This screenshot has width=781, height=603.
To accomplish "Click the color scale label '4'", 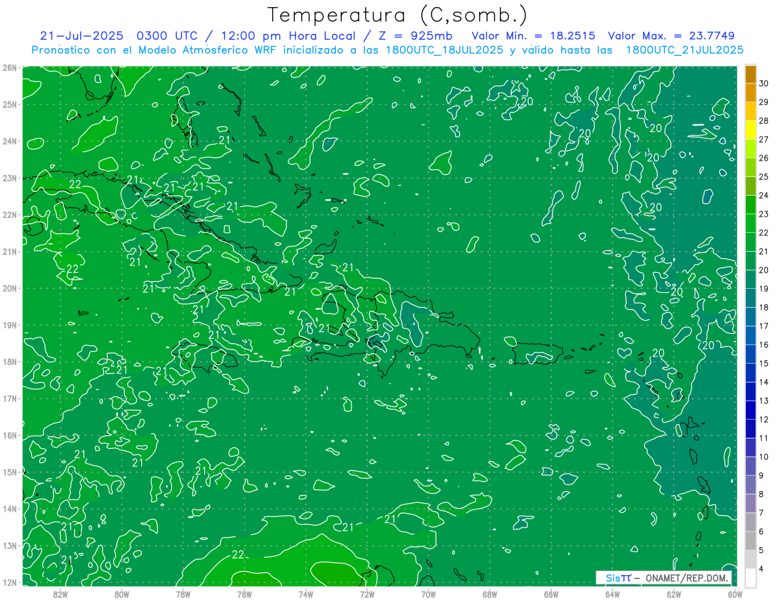I will [x=761, y=569].
